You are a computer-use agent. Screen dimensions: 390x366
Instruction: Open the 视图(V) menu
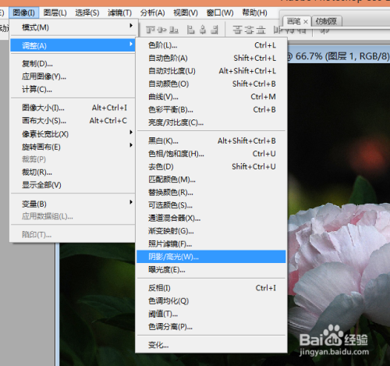pos(186,12)
